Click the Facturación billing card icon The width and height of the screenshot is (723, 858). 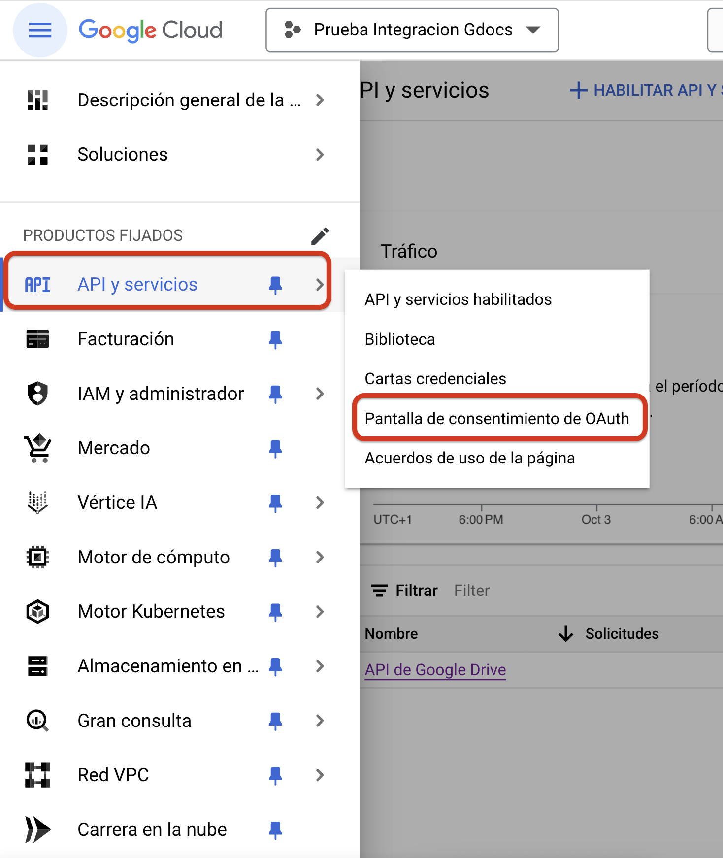pyautogui.click(x=37, y=339)
